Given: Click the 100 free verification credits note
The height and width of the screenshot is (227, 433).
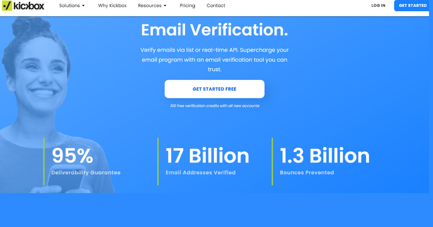Looking at the screenshot, I should [215, 106].
